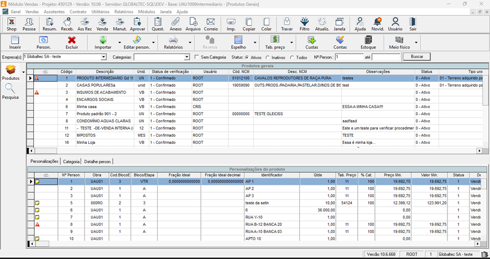
Task: Open the Shop toolbar icon
Action: pyautogui.click(x=12, y=24)
